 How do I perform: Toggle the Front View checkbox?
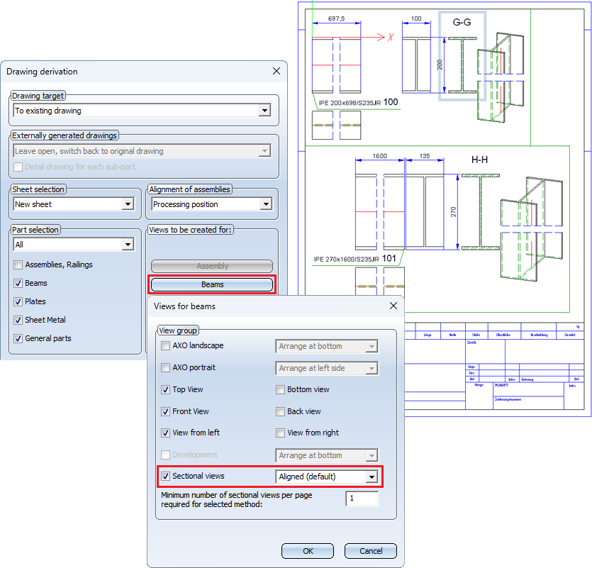(165, 411)
